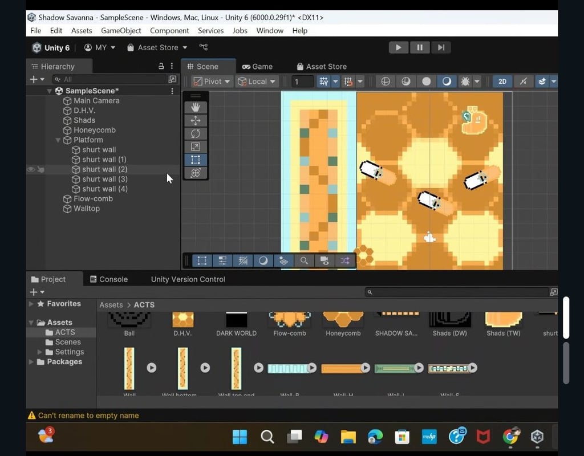Screen dimensions: 584x456
Task: Switch to the Console tab
Action: click(x=109, y=279)
